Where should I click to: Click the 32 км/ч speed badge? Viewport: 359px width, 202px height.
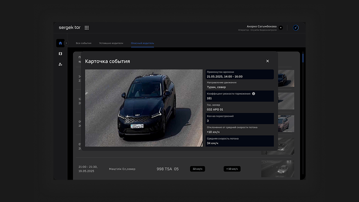tap(197, 169)
